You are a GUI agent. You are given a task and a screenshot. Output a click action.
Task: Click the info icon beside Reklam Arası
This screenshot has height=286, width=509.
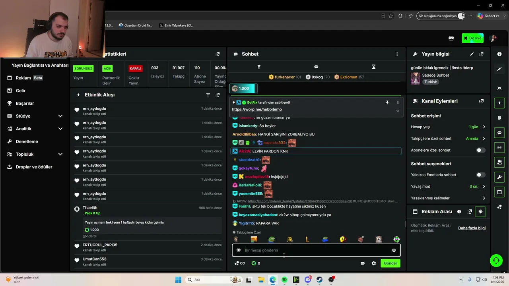(x=459, y=212)
